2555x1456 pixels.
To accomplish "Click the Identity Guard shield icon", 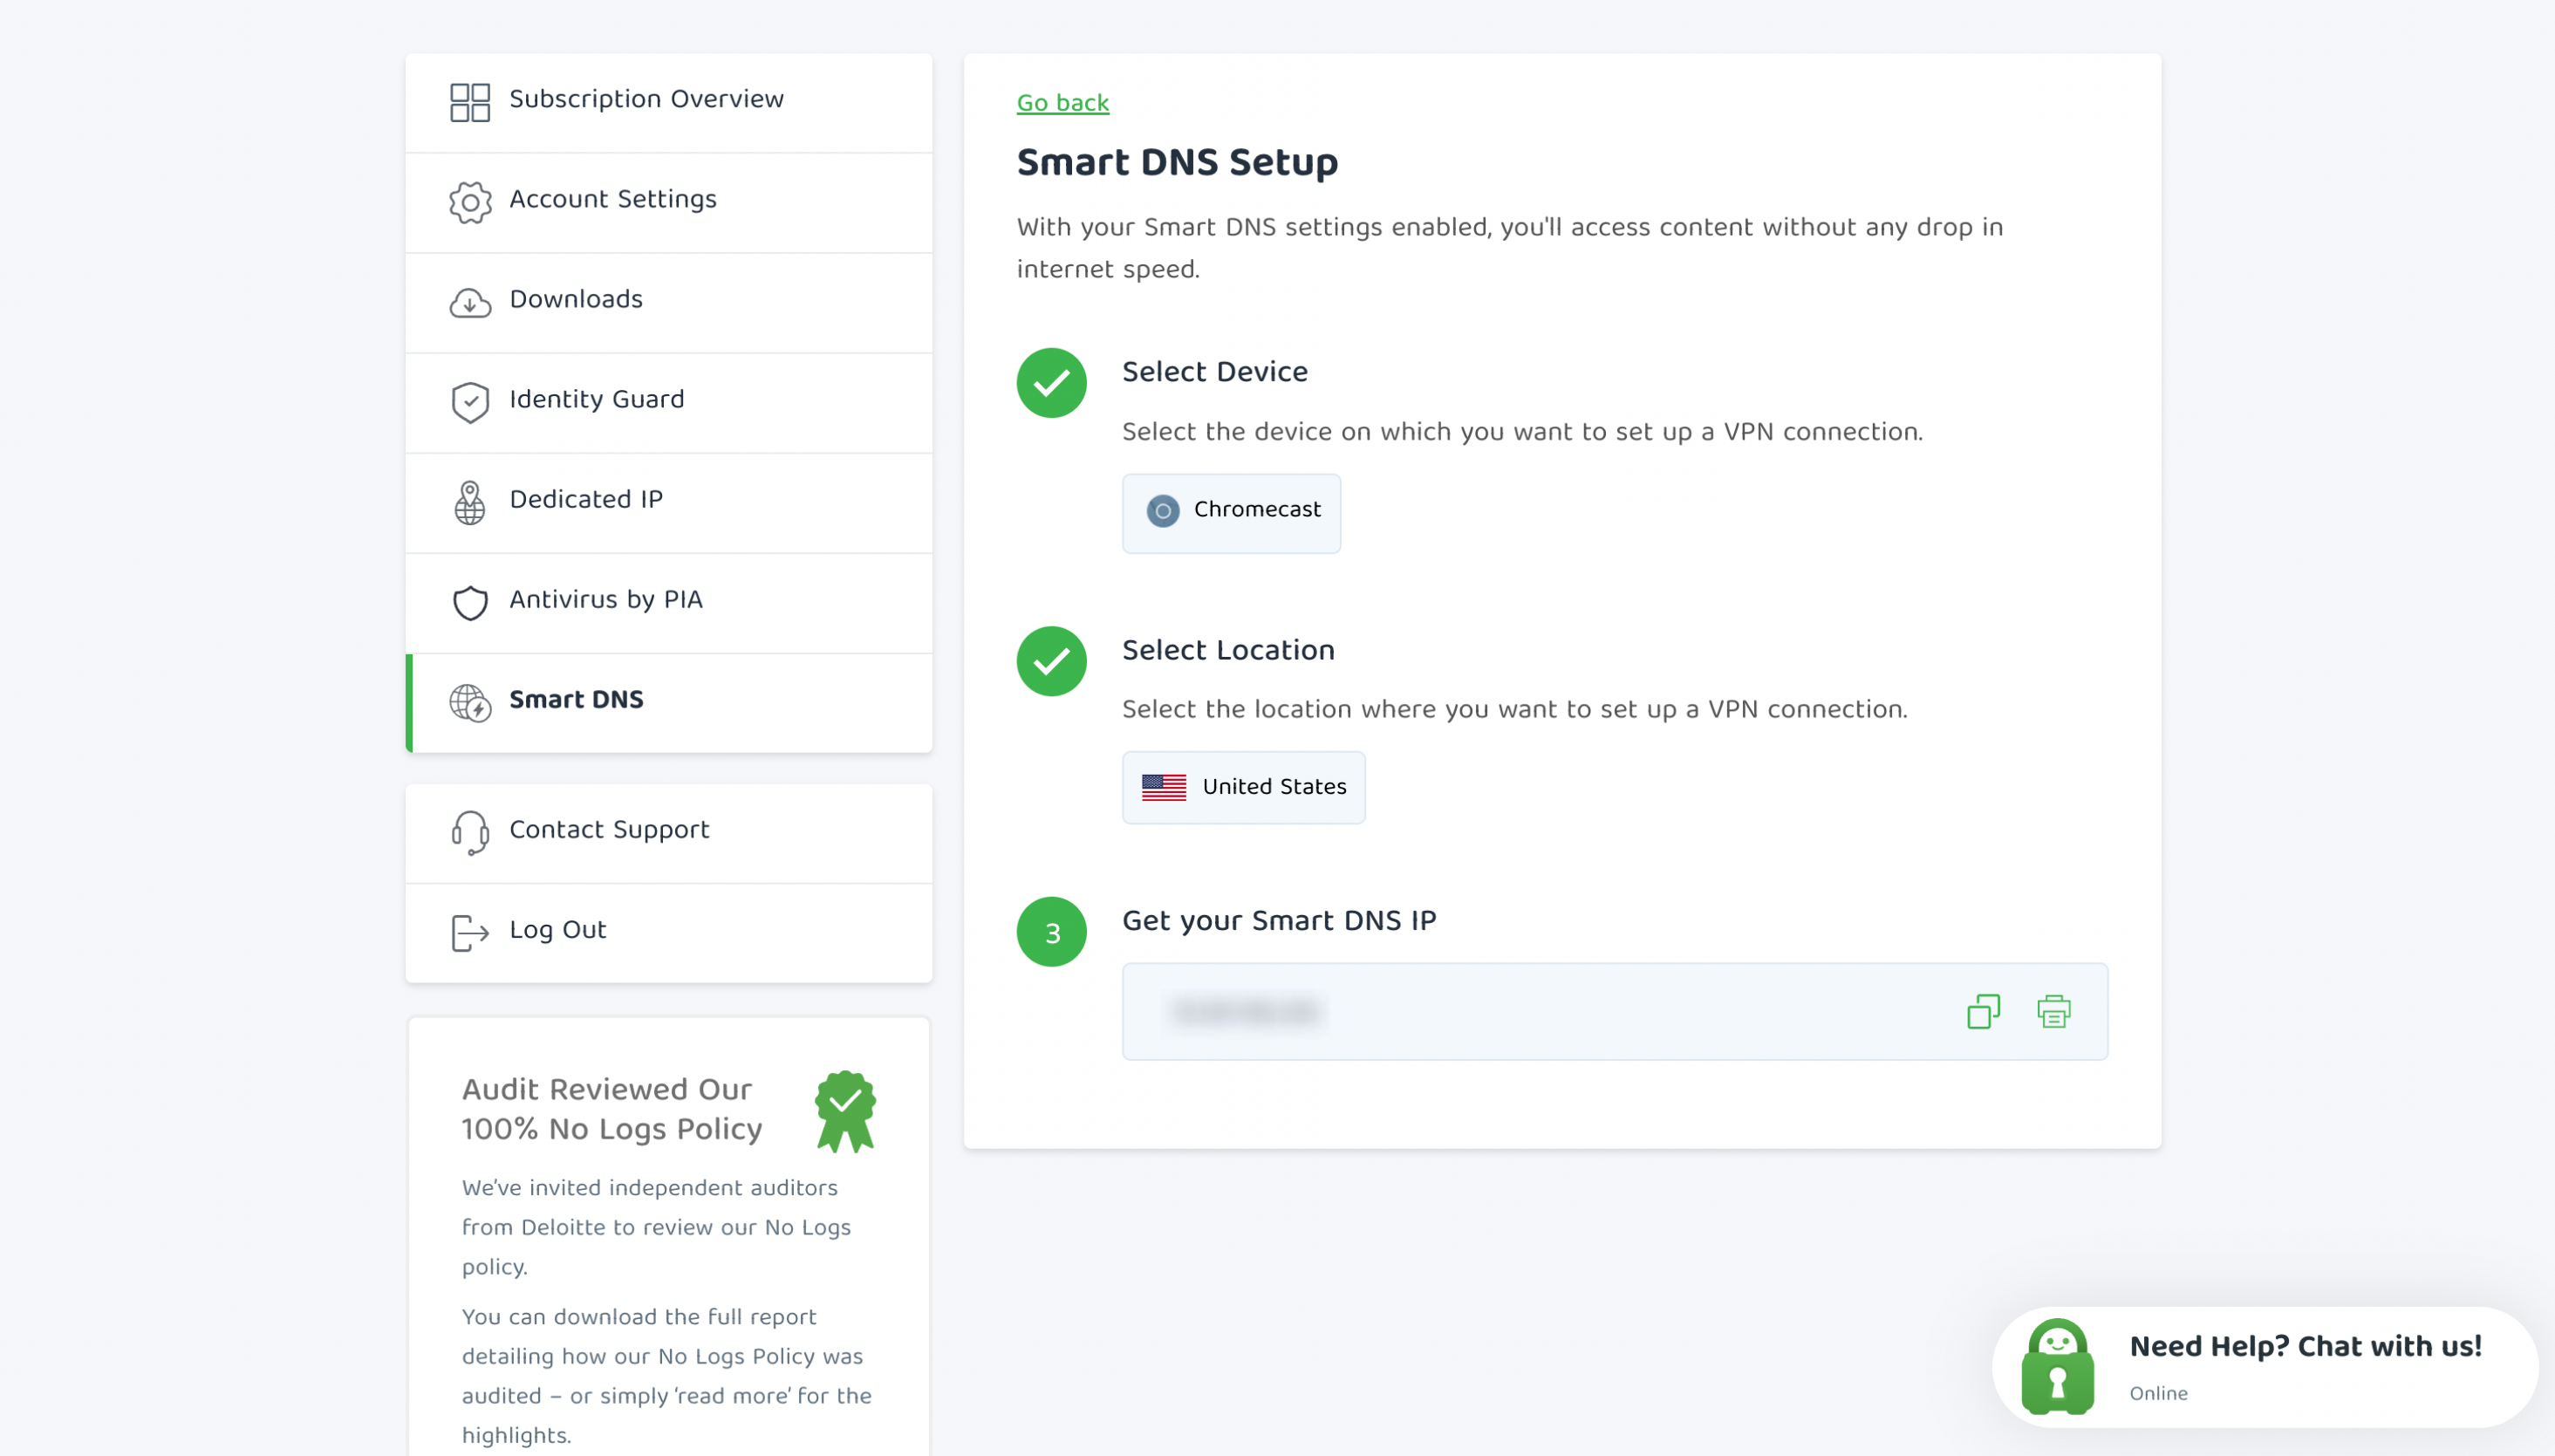I will click(470, 402).
